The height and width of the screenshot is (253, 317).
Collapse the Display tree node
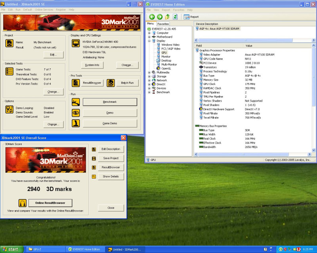(149, 41)
